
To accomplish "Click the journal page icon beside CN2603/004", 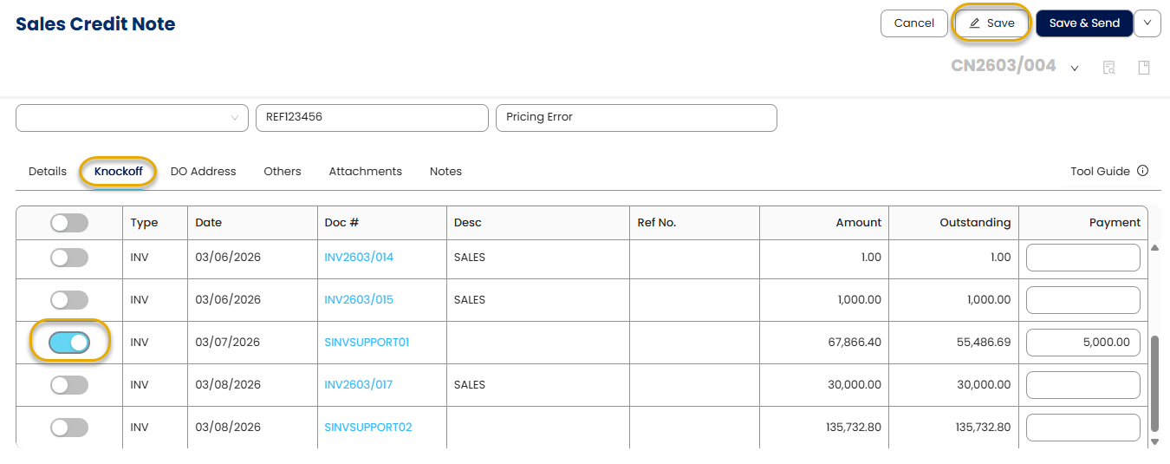I will [x=1144, y=68].
